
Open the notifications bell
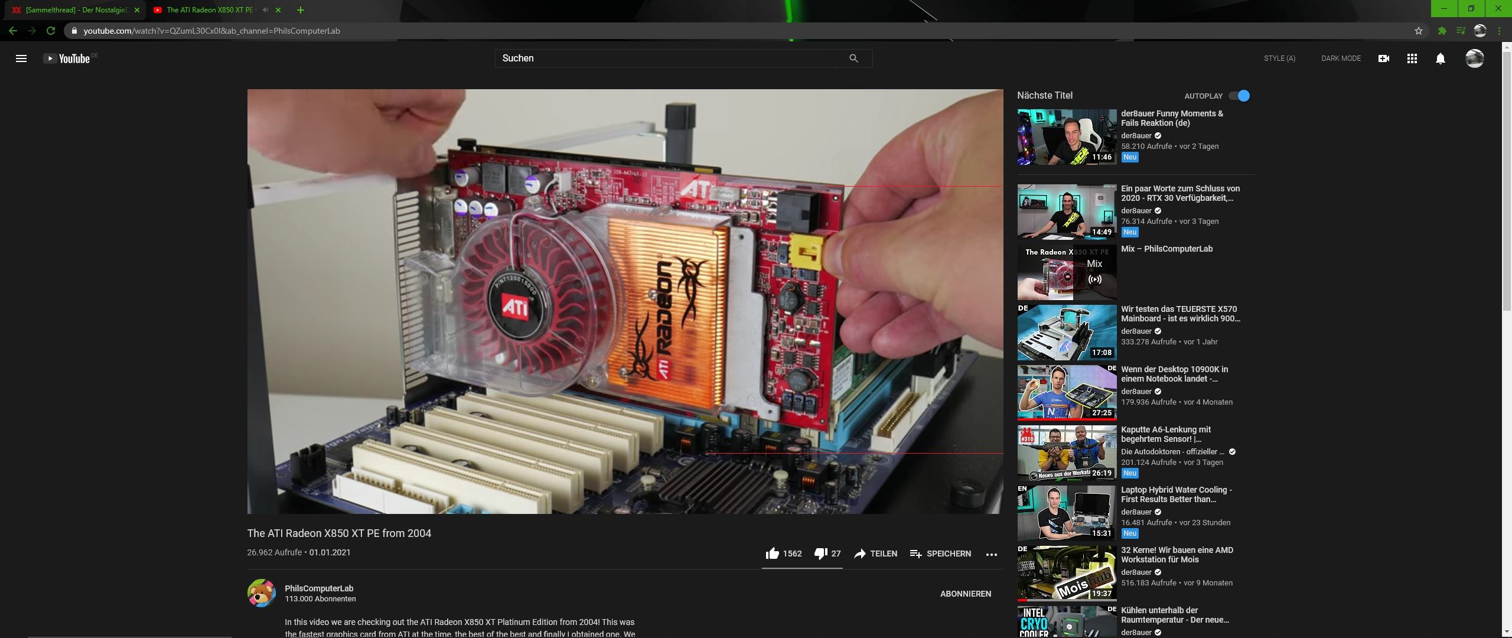pos(1441,58)
